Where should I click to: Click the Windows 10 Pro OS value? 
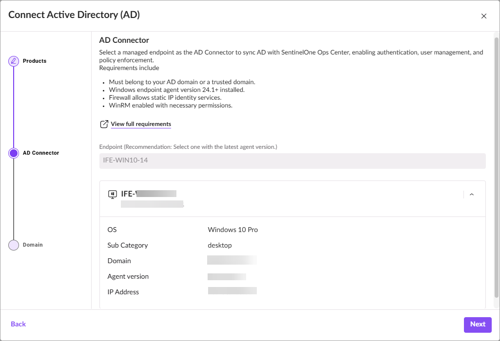coord(233,230)
